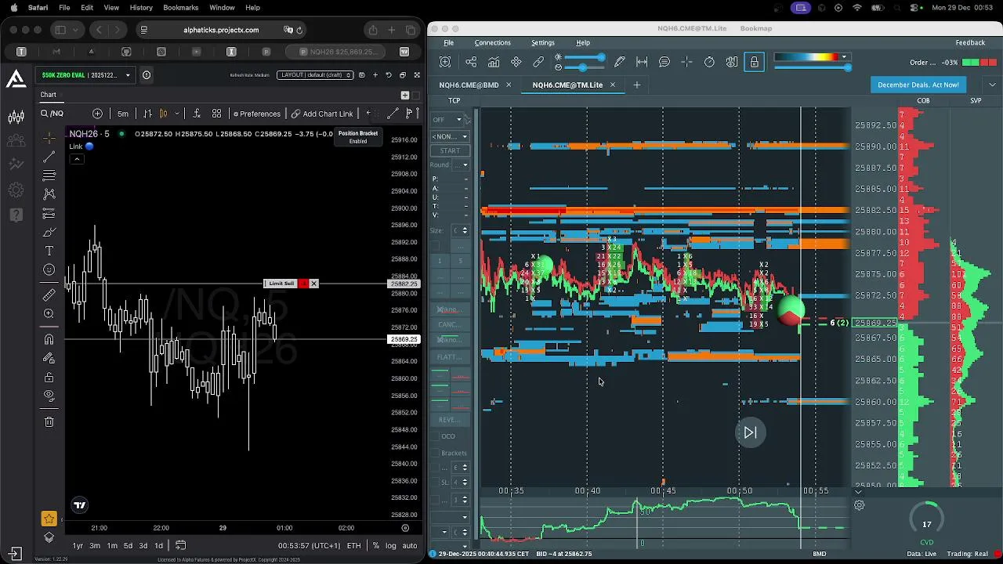Click the Bookmap share icon
1003x564 pixels.
(471, 62)
